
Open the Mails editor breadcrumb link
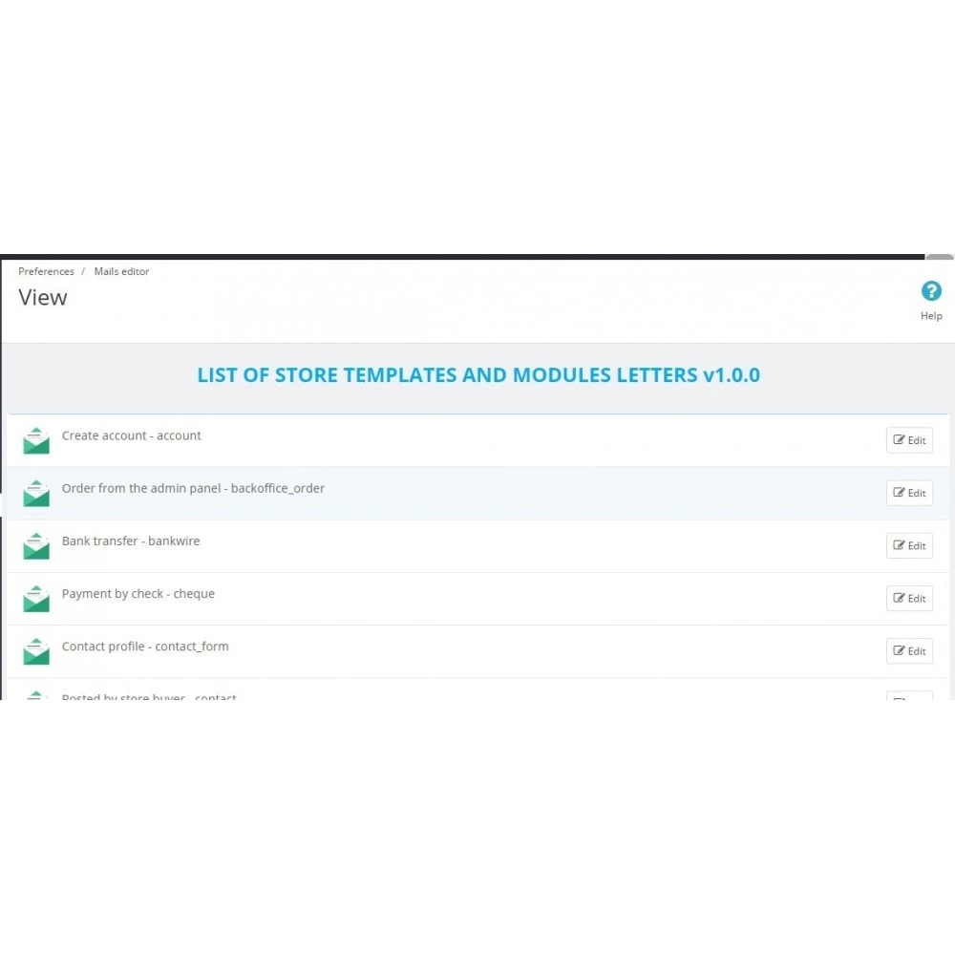pos(121,271)
